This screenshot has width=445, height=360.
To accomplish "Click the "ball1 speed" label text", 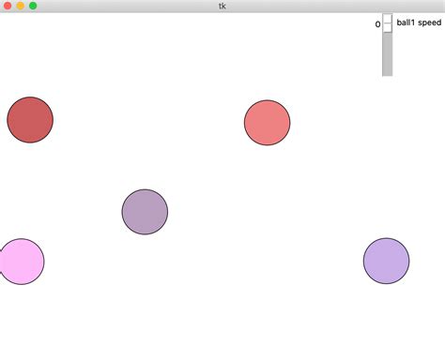I will pyautogui.click(x=419, y=22).
